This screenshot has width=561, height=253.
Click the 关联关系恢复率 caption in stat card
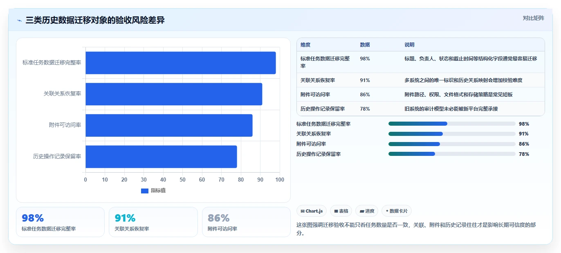click(132, 229)
